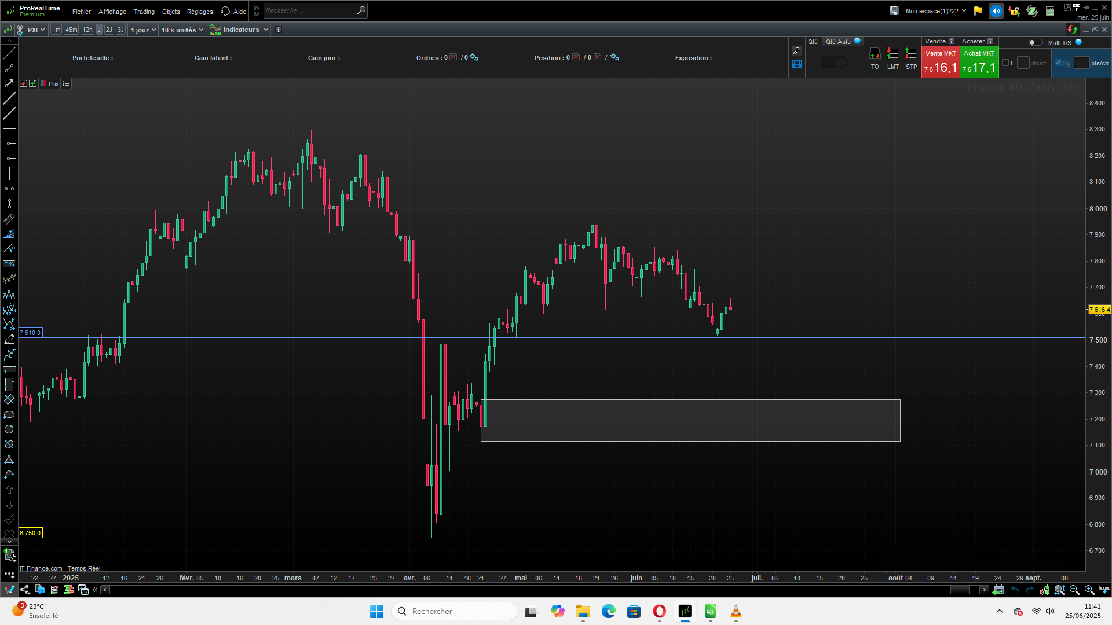This screenshot has height=625, width=1112.
Task: Click the LMT limit order icon
Action: click(893, 54)
